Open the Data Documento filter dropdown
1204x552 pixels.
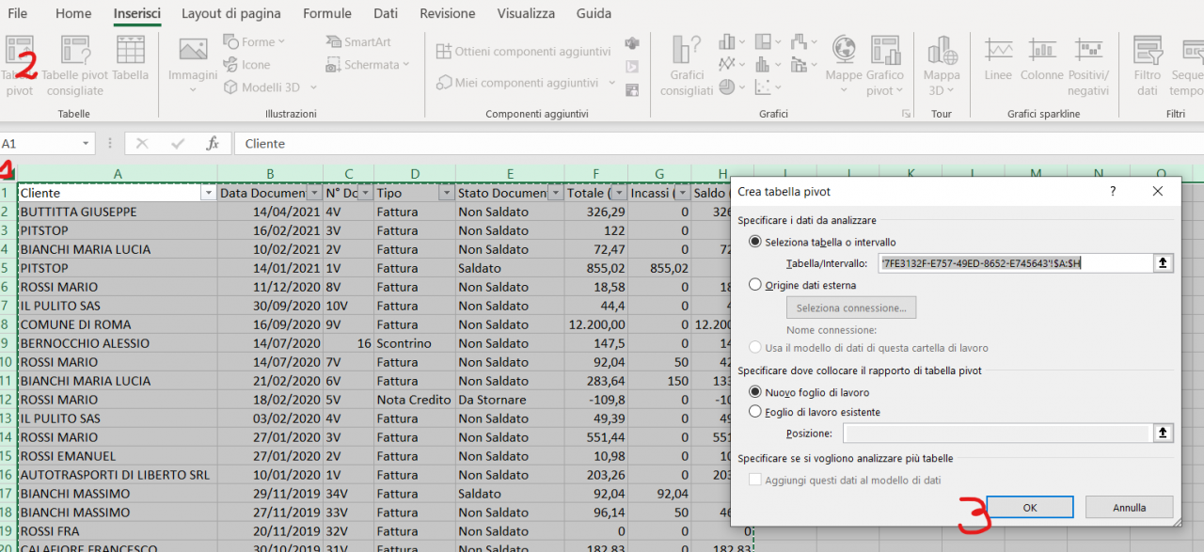pos(313,193)
